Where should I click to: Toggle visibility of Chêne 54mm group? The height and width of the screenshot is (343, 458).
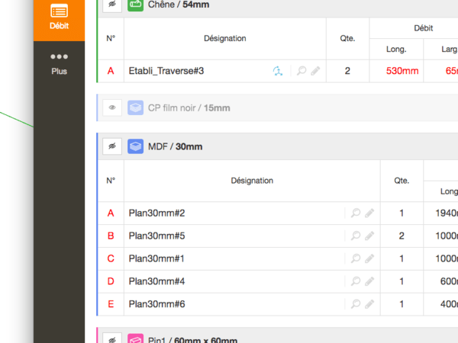point(112,5)
